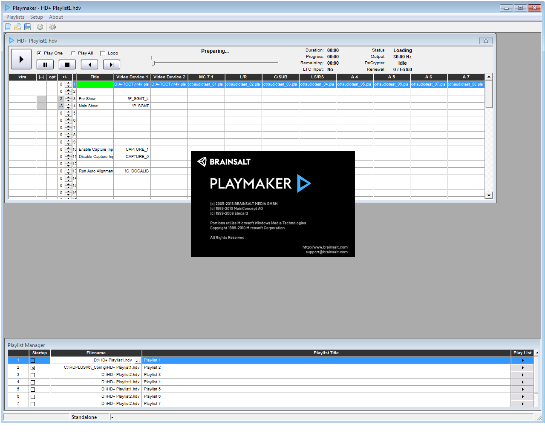Viewport: 545px width, 436px height.
Task: Open the Playlists menu
Action: click(x=15, y=17)
